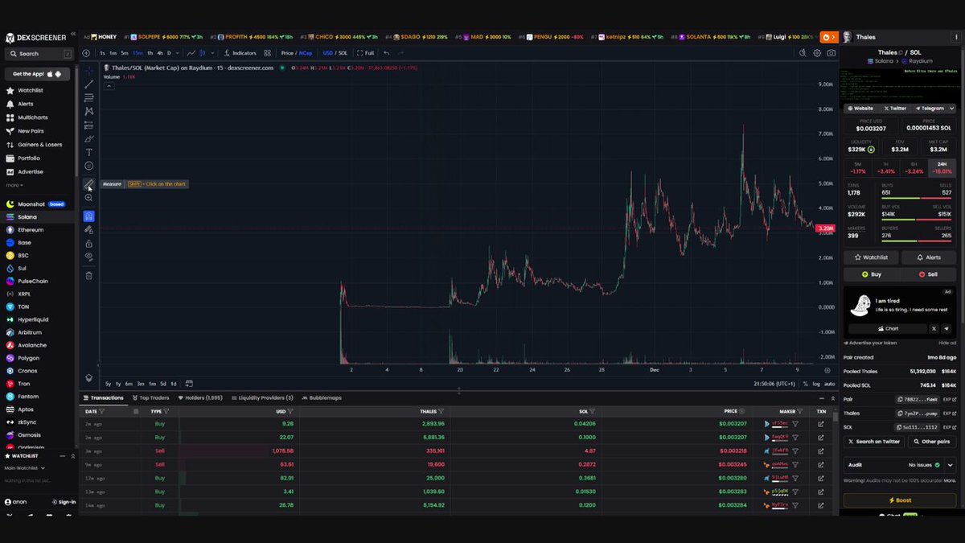Open the Indicators menu
The height and width of the screenshot is (543, 965).
[240, 53]
